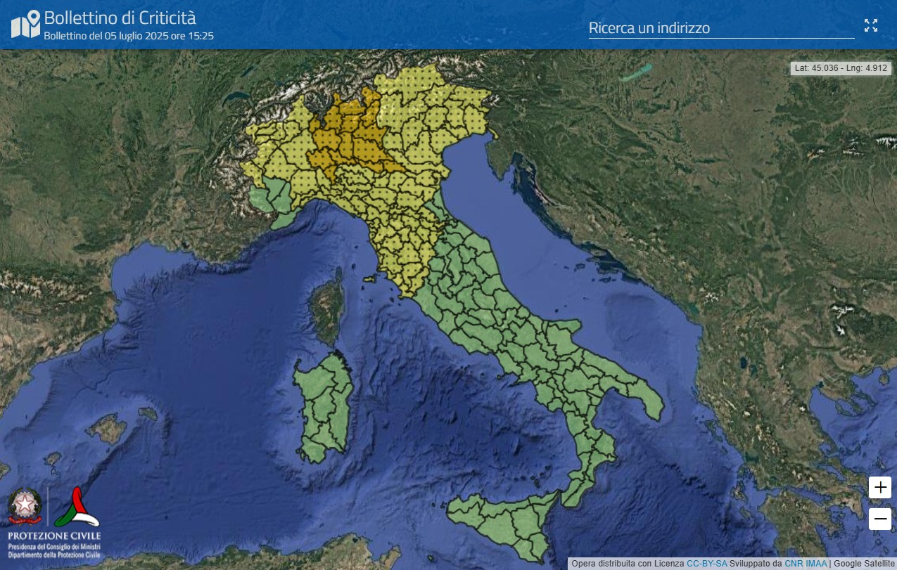Click the bulletin date subtitle text

(x=129, y=35)
